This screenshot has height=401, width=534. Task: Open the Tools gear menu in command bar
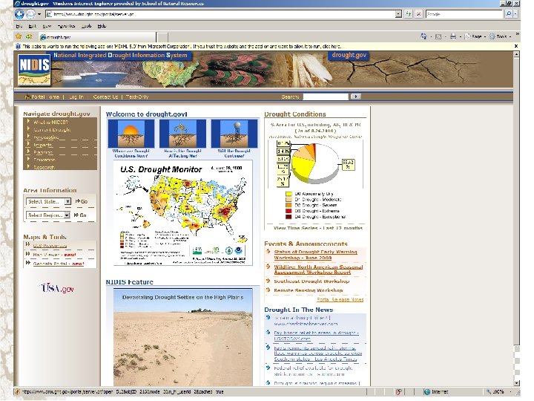pos(499,36)
